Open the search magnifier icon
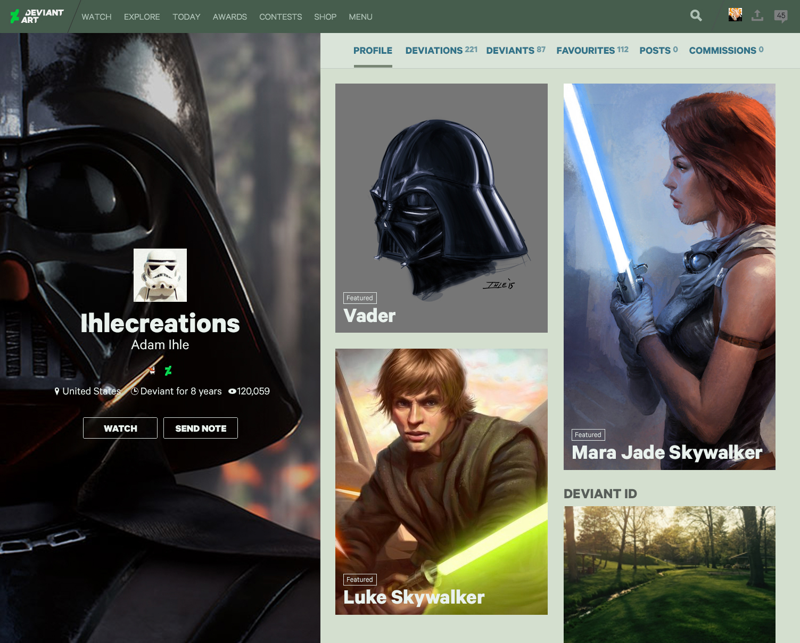 [x=696, y=16]
